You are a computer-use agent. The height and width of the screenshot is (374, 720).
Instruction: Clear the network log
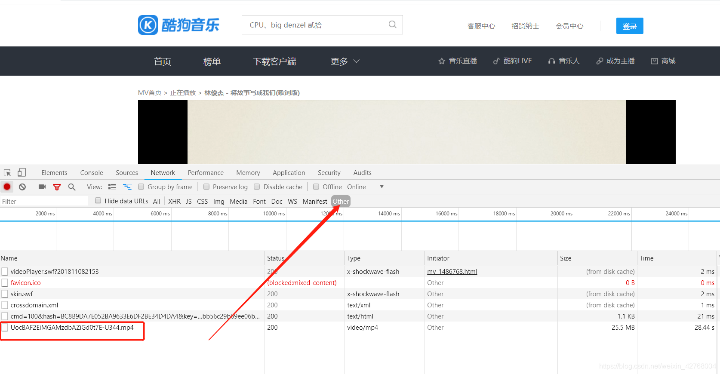[x=22, y=187]
